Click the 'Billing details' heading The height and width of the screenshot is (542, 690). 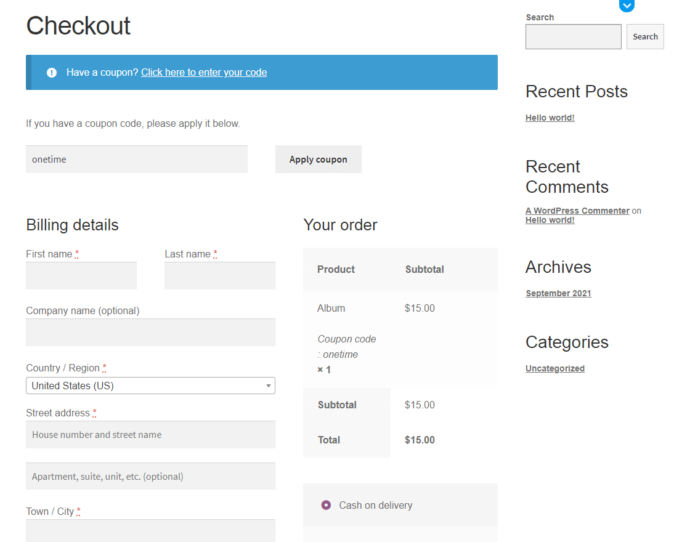point(72,225)
